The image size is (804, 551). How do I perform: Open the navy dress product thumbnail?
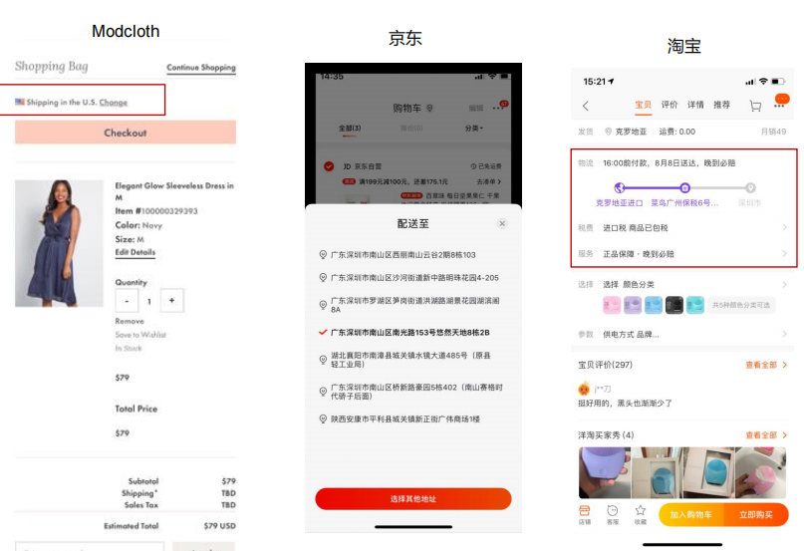point(59,243)
